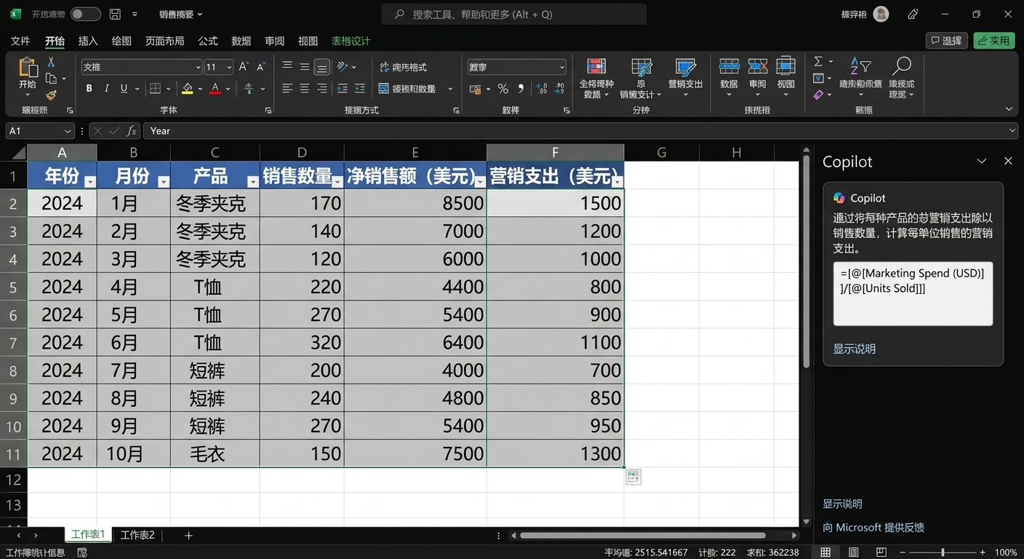This screenshot has height=559, width=1024.
Task: Open the 页面布局 ribbon tab
Action: (164, 41)
